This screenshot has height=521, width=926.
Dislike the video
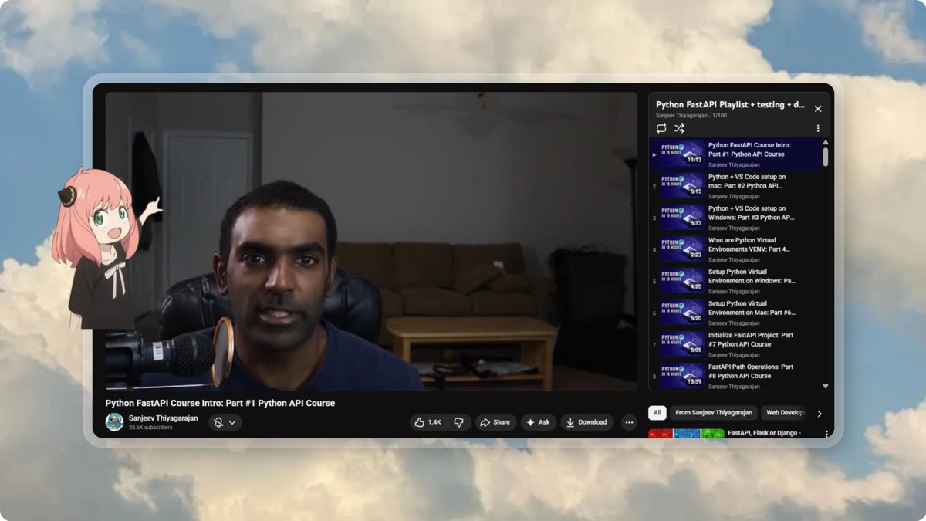click(459, 422)
